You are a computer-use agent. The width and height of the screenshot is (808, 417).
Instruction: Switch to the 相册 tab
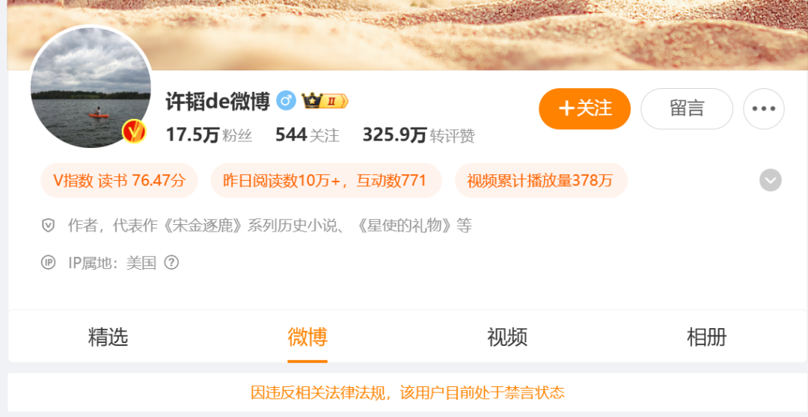click(706, 337)
